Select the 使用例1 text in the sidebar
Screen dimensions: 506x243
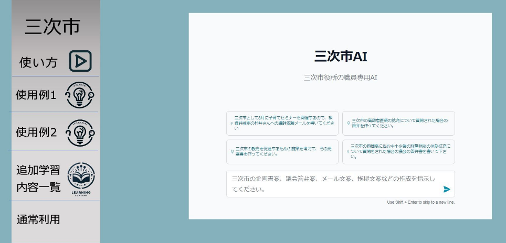(36, 95)
